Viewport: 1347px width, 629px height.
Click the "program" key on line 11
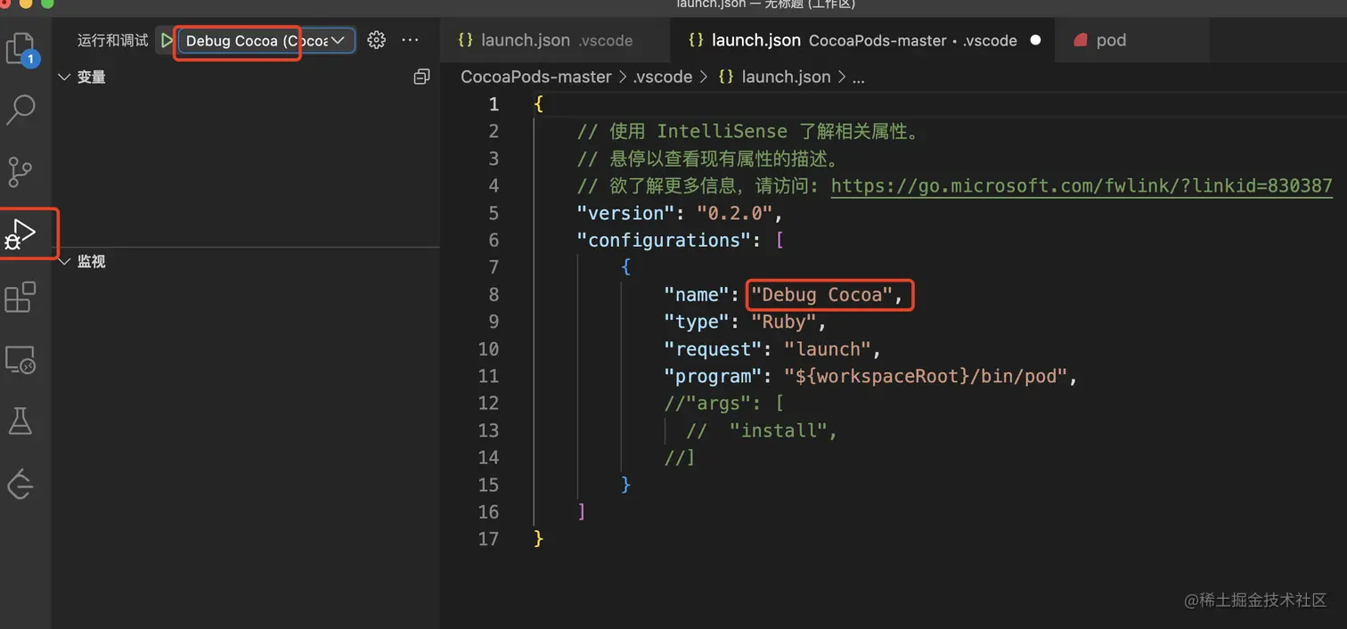click(714, 376)
